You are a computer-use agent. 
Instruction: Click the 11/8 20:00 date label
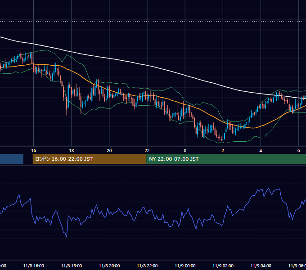pyautogui.click(x=109, y=265)
